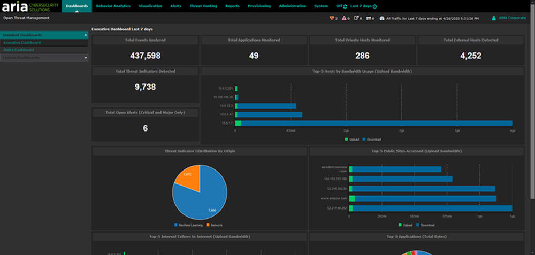Click the Executive Dashboard Last 7 days title
This screenshot has height=255, width=535.
point(122,29)
